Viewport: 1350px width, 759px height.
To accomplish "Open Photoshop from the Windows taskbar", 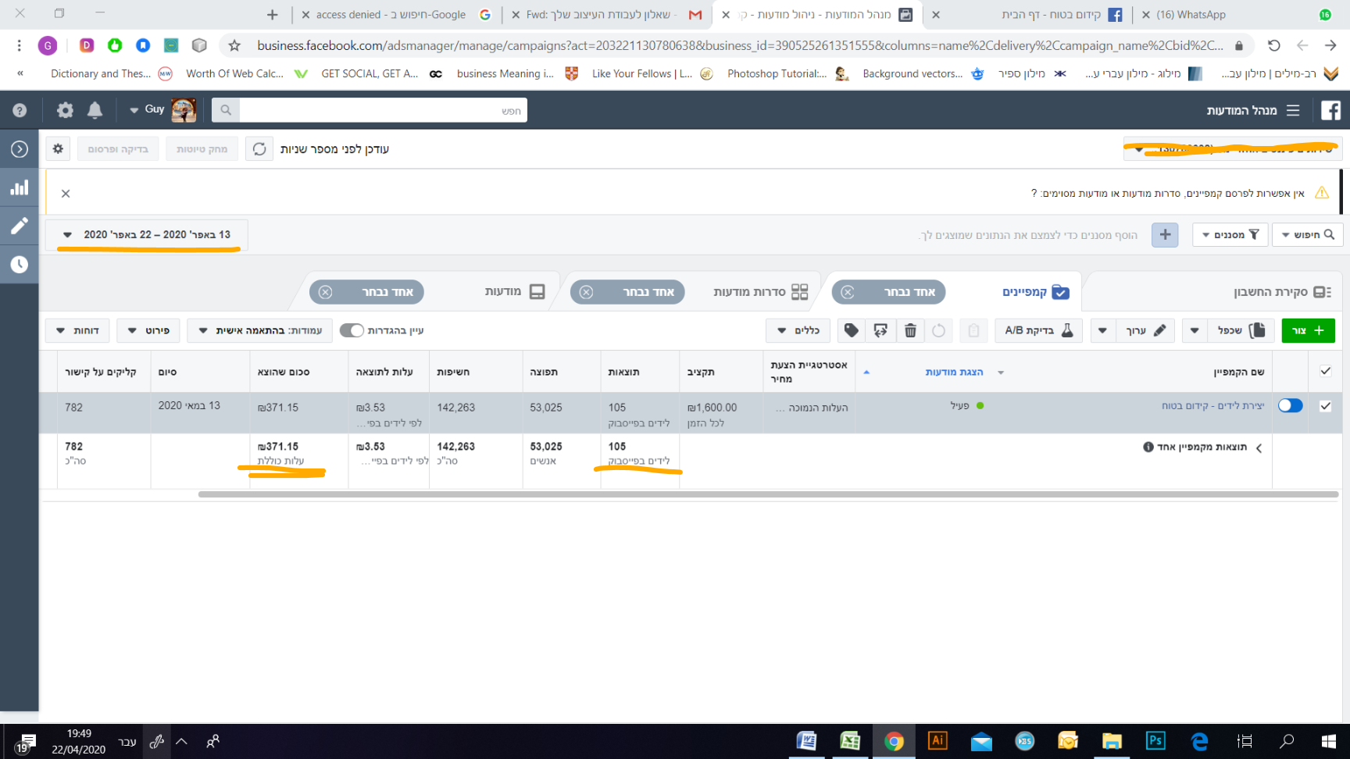I will [x=1155, y=740].
